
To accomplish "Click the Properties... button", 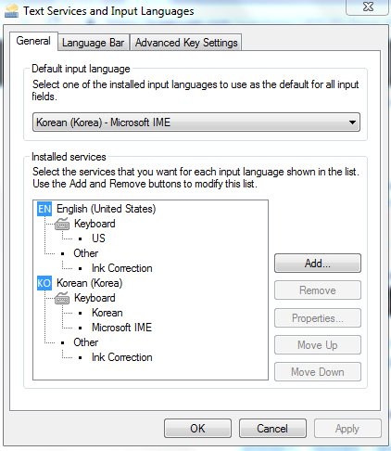I will [x=318, y=317].
